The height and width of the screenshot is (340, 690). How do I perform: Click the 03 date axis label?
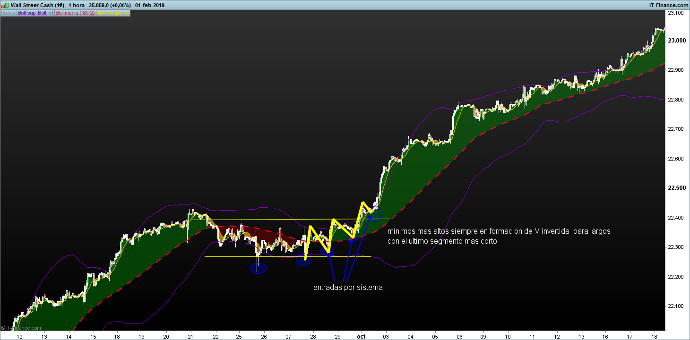(387, 336)
